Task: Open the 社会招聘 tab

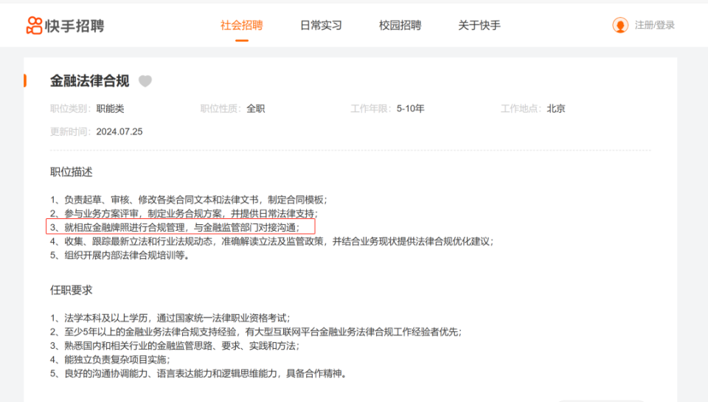Action: pyautogui.click(x=242, y=25)
